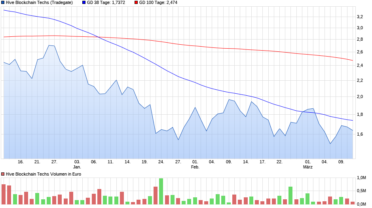Click the 3,2 price axis label
This screenshot has width=372, height=208.
pyautogui.click(x=360, y=17)
